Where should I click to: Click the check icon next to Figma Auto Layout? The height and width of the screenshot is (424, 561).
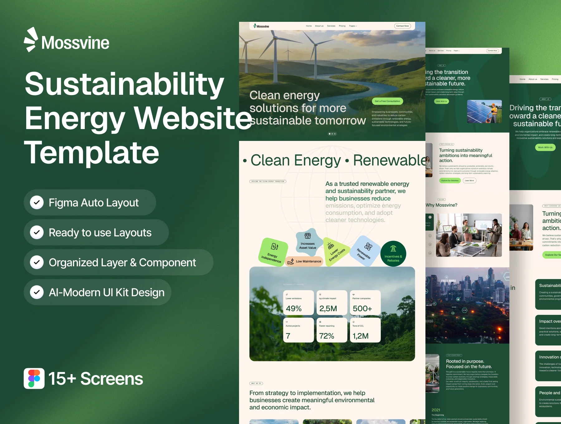[x=37, y=202]
